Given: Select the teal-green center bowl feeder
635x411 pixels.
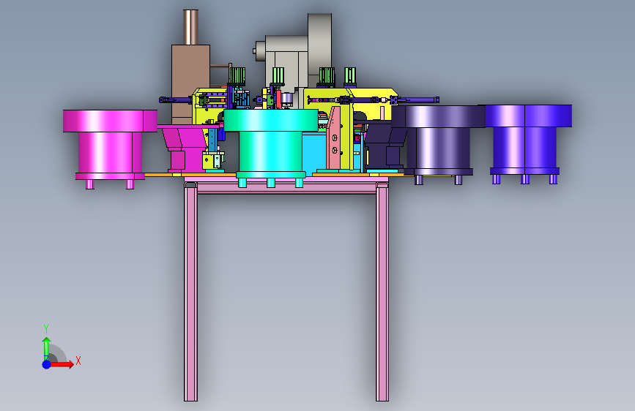Looking at the screenshot, I should tap(271, 148).
